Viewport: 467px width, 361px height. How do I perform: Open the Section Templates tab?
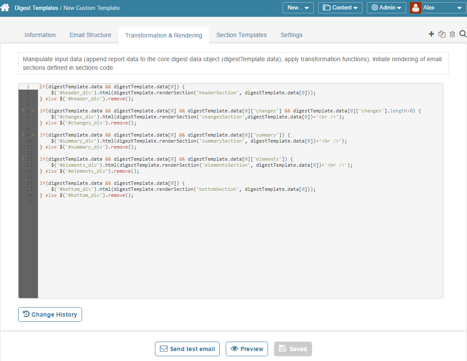click(x=241, y=35)
